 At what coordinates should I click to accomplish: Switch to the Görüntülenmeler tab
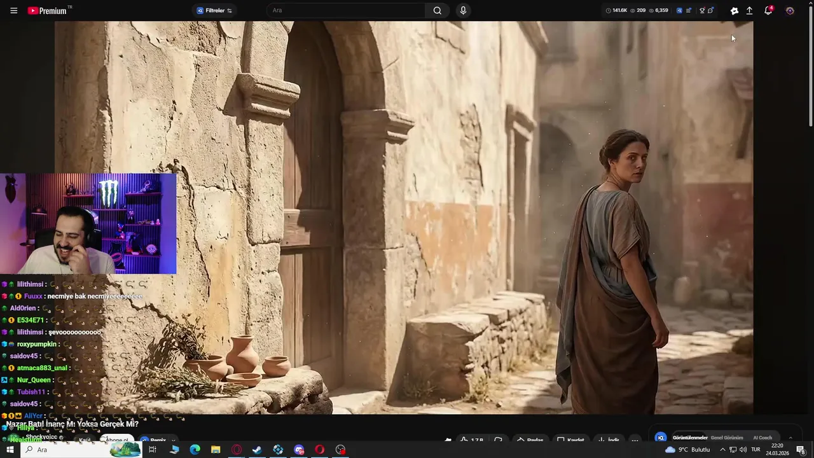(690, 438)
